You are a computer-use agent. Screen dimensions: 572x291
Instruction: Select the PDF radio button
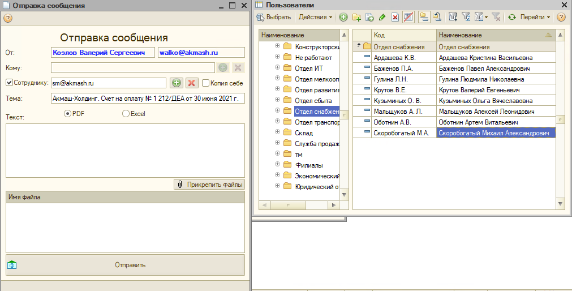(x=67, y=114)
